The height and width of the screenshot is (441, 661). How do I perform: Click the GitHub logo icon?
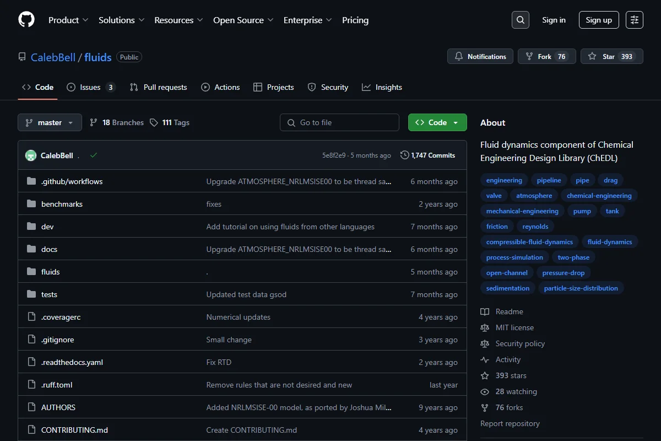(x=26, y=20)
